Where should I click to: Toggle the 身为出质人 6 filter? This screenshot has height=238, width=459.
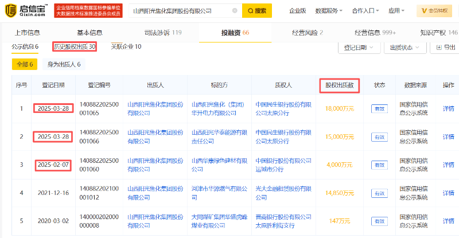click(x=64, y=65)
